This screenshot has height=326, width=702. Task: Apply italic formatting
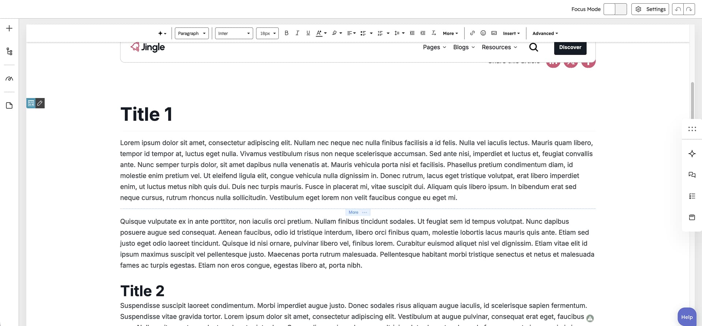coord(297,33)
